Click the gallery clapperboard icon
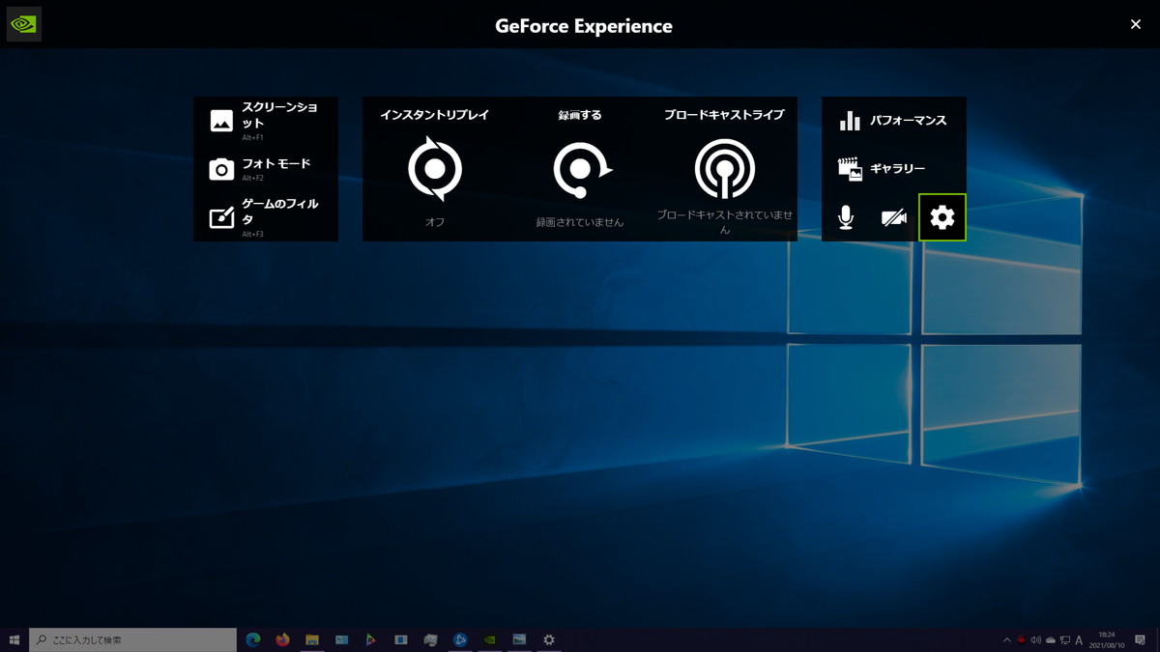The image size is (1160, 652). pyautogui.click(x=850, y=169)
